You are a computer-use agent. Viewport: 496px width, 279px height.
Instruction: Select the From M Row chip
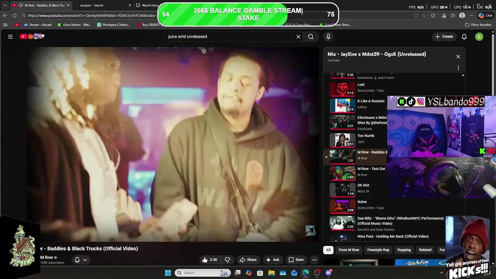click(349, 250)
